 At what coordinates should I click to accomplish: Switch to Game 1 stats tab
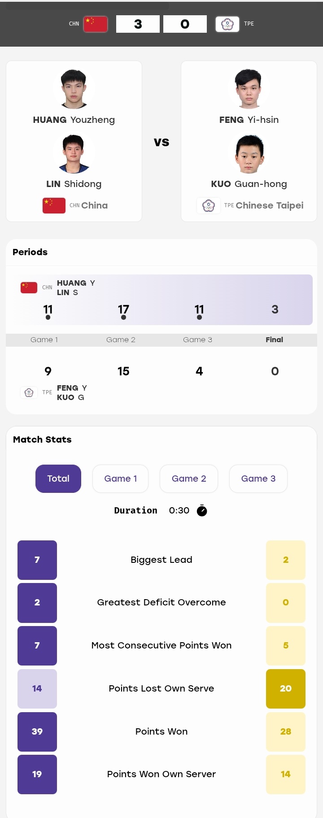click(120, 479)
